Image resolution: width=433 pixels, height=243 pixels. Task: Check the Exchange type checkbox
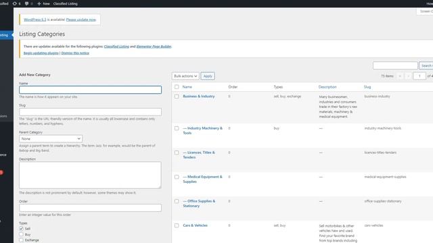tap(21, 240)
